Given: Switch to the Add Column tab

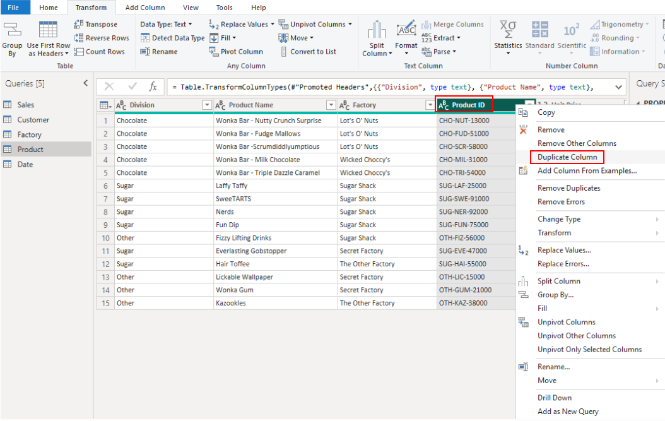Looking at the screenshot, I should click(x=145, y=7).
